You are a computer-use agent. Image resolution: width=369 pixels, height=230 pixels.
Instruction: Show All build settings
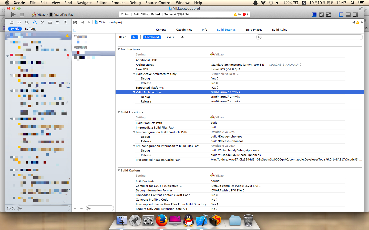click(135, 37)
